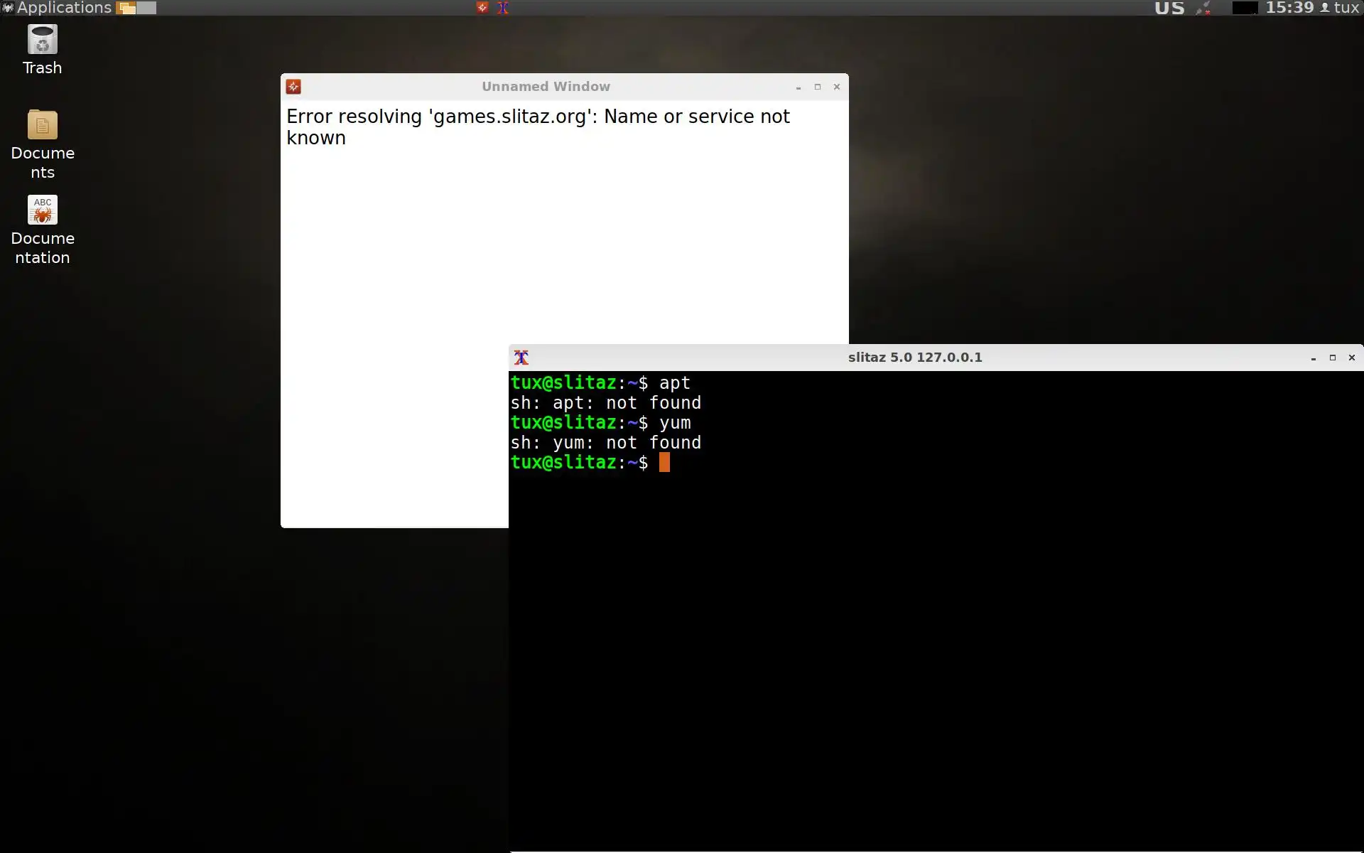The image size is (1364, 853).
Task: Open the Applications menu
Action: (x=57, y=8)
